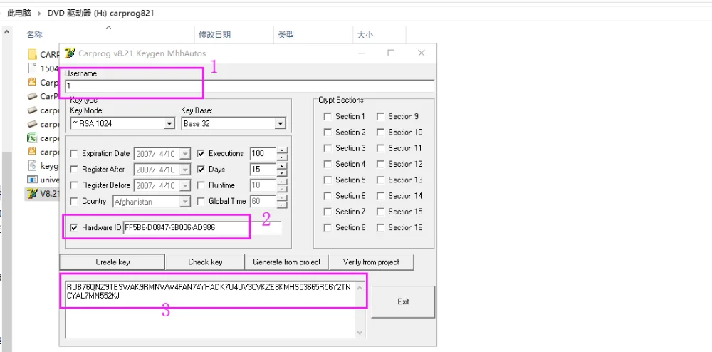Minimize the Carprog keygen window
Viewport: 712px width, 352px height.
coord(361,53)
